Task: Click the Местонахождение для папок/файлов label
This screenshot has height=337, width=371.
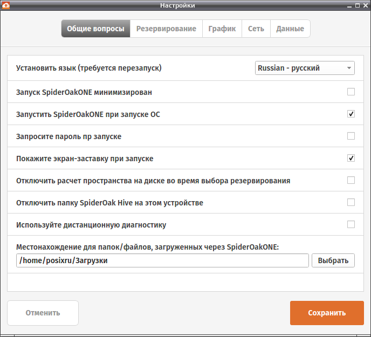Action: tap(147, 247)
